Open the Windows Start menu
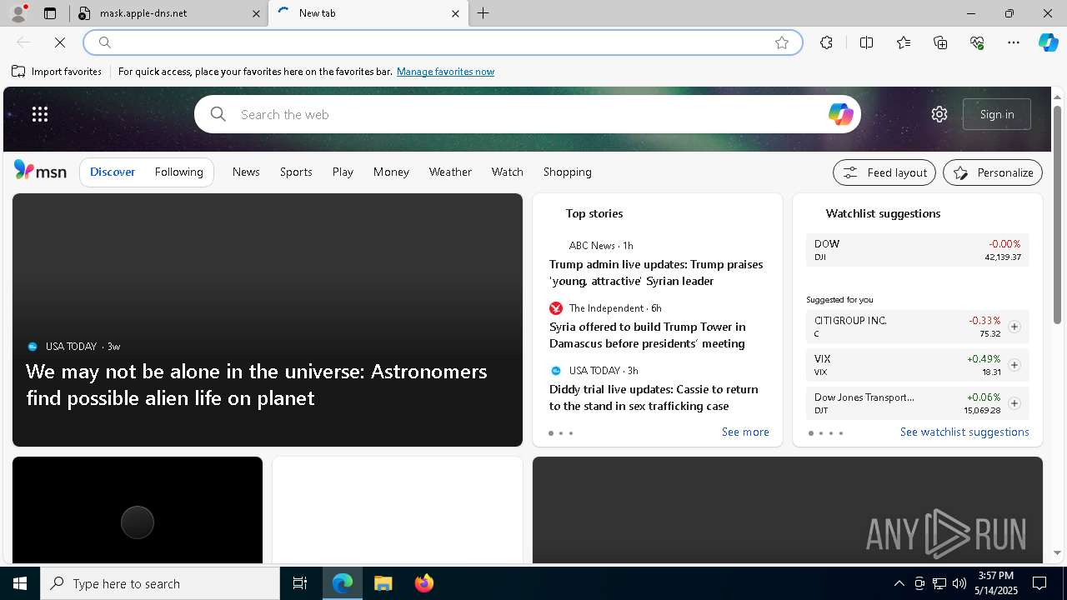The height and width of the screenshot is (600, 1067). 20,583
